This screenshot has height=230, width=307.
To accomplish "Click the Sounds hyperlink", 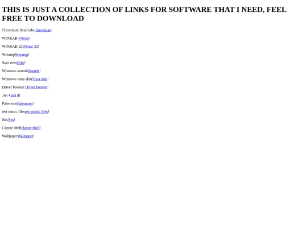I will click(34, 71).
